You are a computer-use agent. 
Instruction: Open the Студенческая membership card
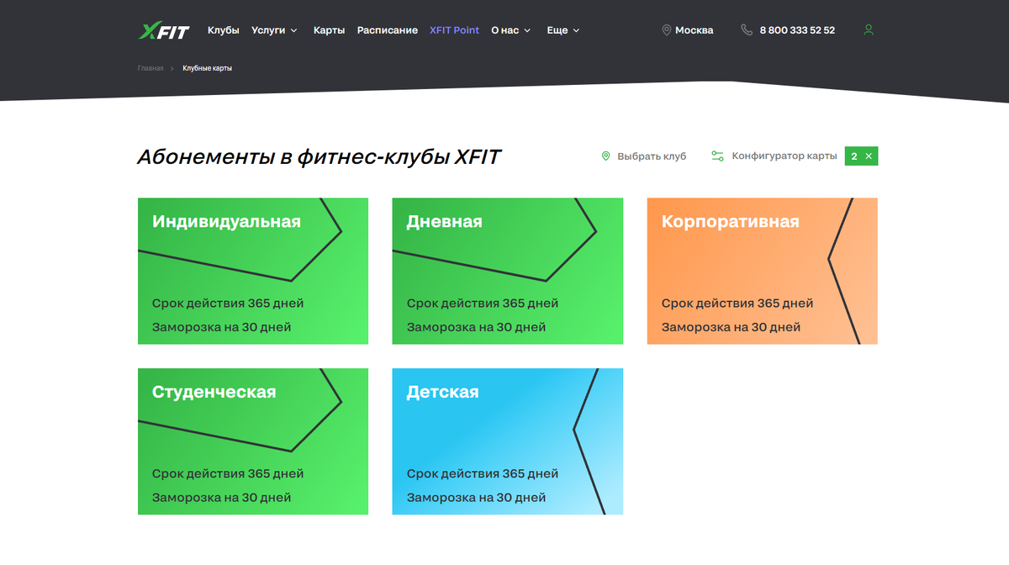(x=253, y=441)
